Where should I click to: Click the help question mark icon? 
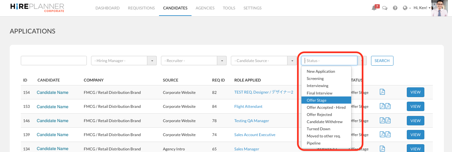pyautogui.click(x=395, y=8)
